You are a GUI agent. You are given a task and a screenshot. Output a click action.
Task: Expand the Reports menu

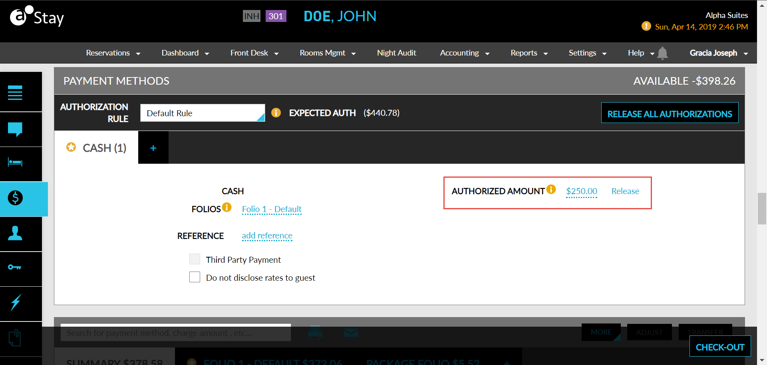(529, 53)
